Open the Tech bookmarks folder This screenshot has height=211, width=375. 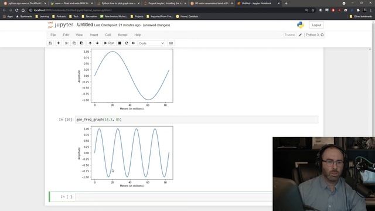[74, 16]
